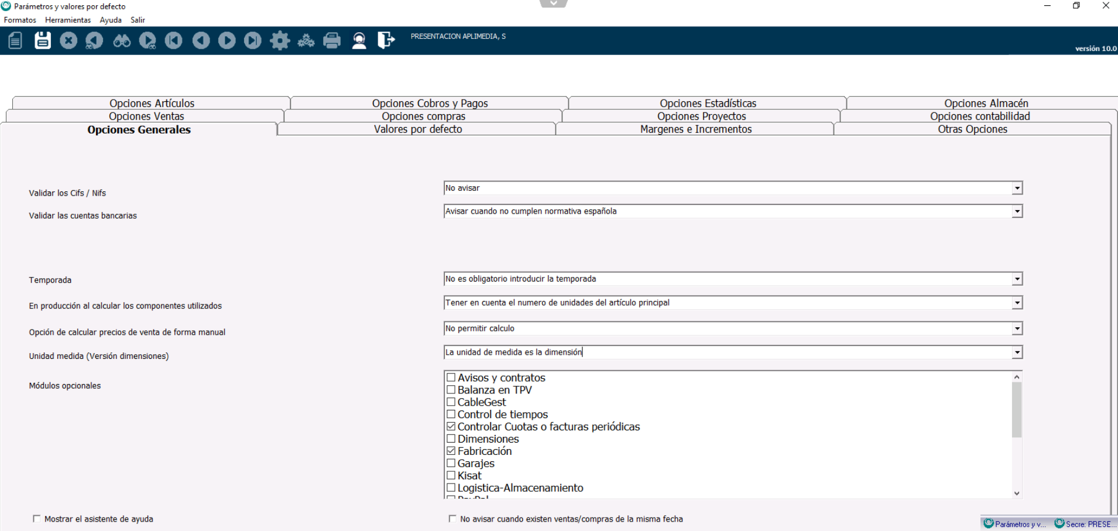Expand the Validar los Cifs / Nifs dropdown
The width and height of the screenshot is (1118, 531).
[1017, 189]
